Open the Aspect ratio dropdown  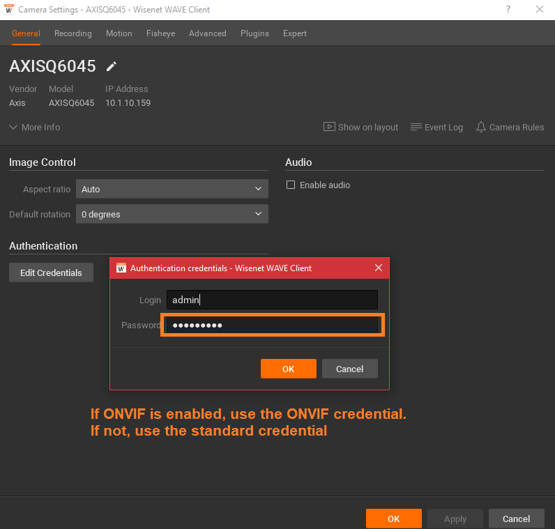coord(172,189)
